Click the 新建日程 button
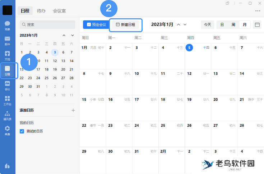264x174 pixels. coord(126,25)
